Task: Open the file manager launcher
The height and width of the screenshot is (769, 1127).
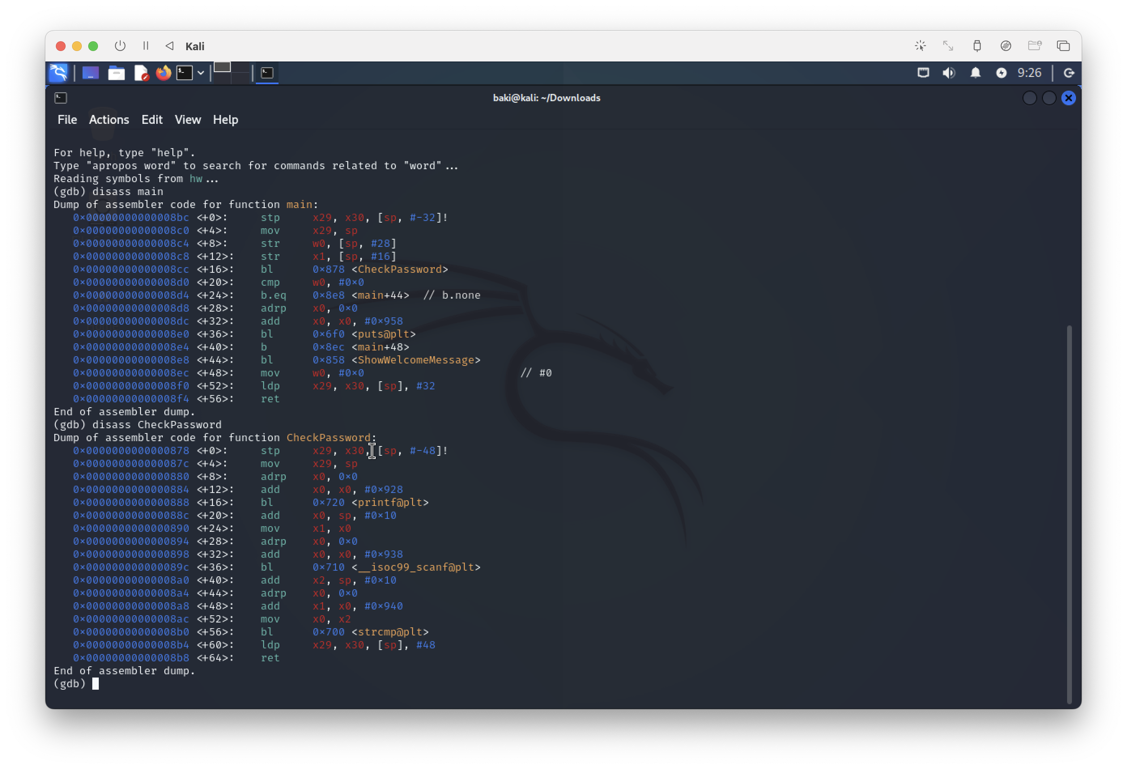Action: (x=116, y=73)
